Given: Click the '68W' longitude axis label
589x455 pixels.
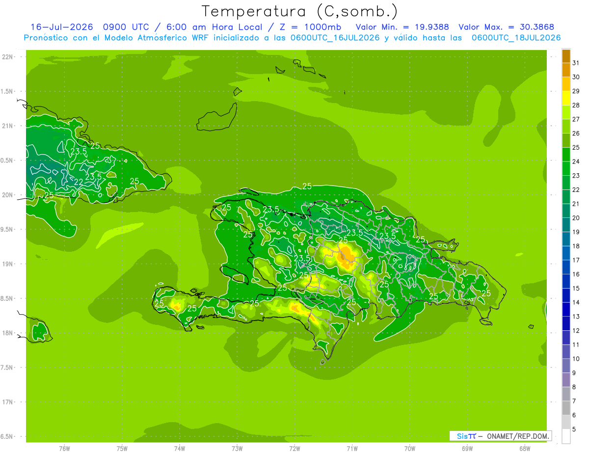Looking at the screenshot, I should (x=525, y=449).
